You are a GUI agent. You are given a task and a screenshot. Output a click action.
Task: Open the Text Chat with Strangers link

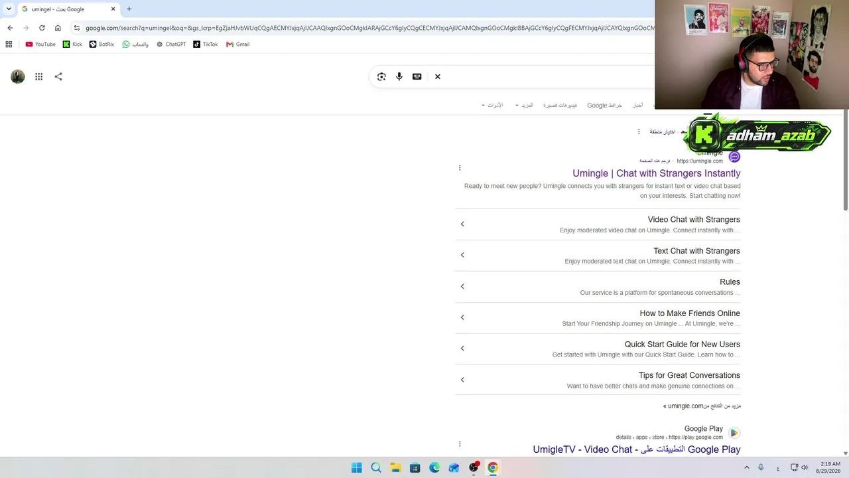click(696, 251)
